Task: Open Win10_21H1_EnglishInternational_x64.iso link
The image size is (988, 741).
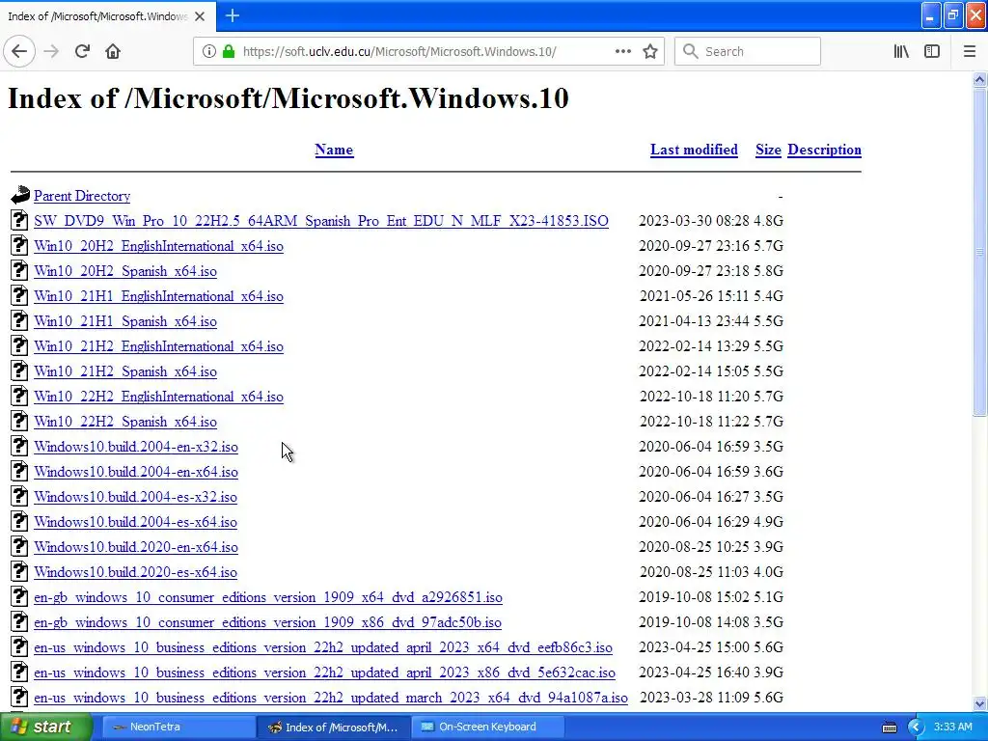Action: 159,296
